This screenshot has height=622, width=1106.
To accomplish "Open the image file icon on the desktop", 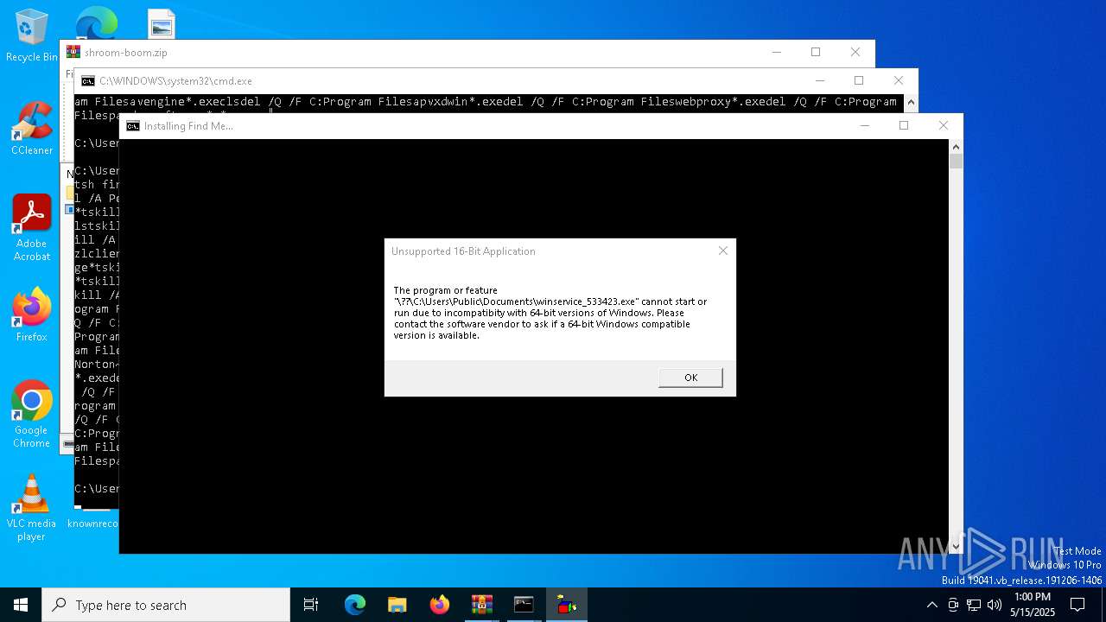I will click(161, 24).
